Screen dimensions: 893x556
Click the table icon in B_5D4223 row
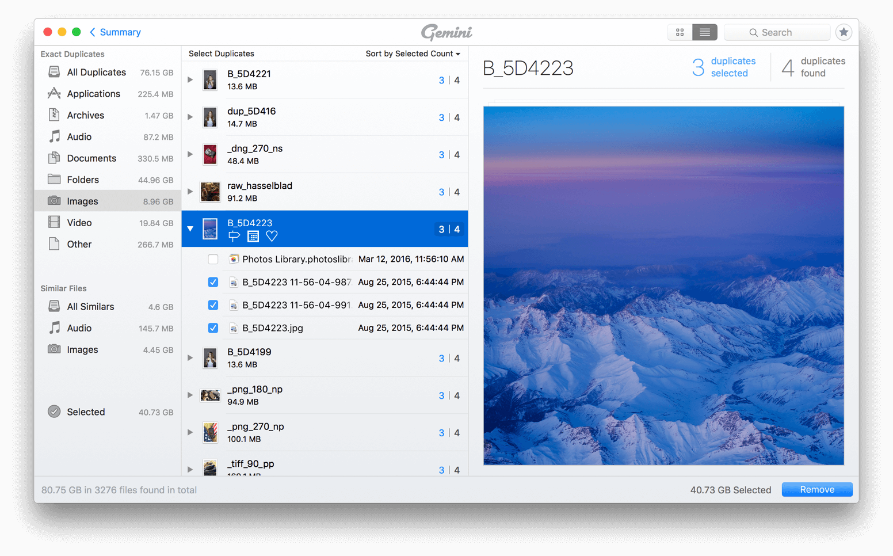[253, 236]
